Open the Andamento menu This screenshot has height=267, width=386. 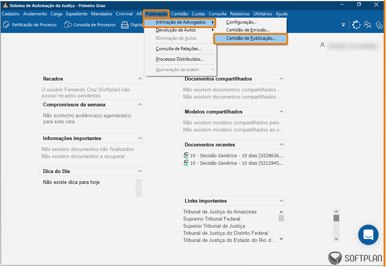35,14
